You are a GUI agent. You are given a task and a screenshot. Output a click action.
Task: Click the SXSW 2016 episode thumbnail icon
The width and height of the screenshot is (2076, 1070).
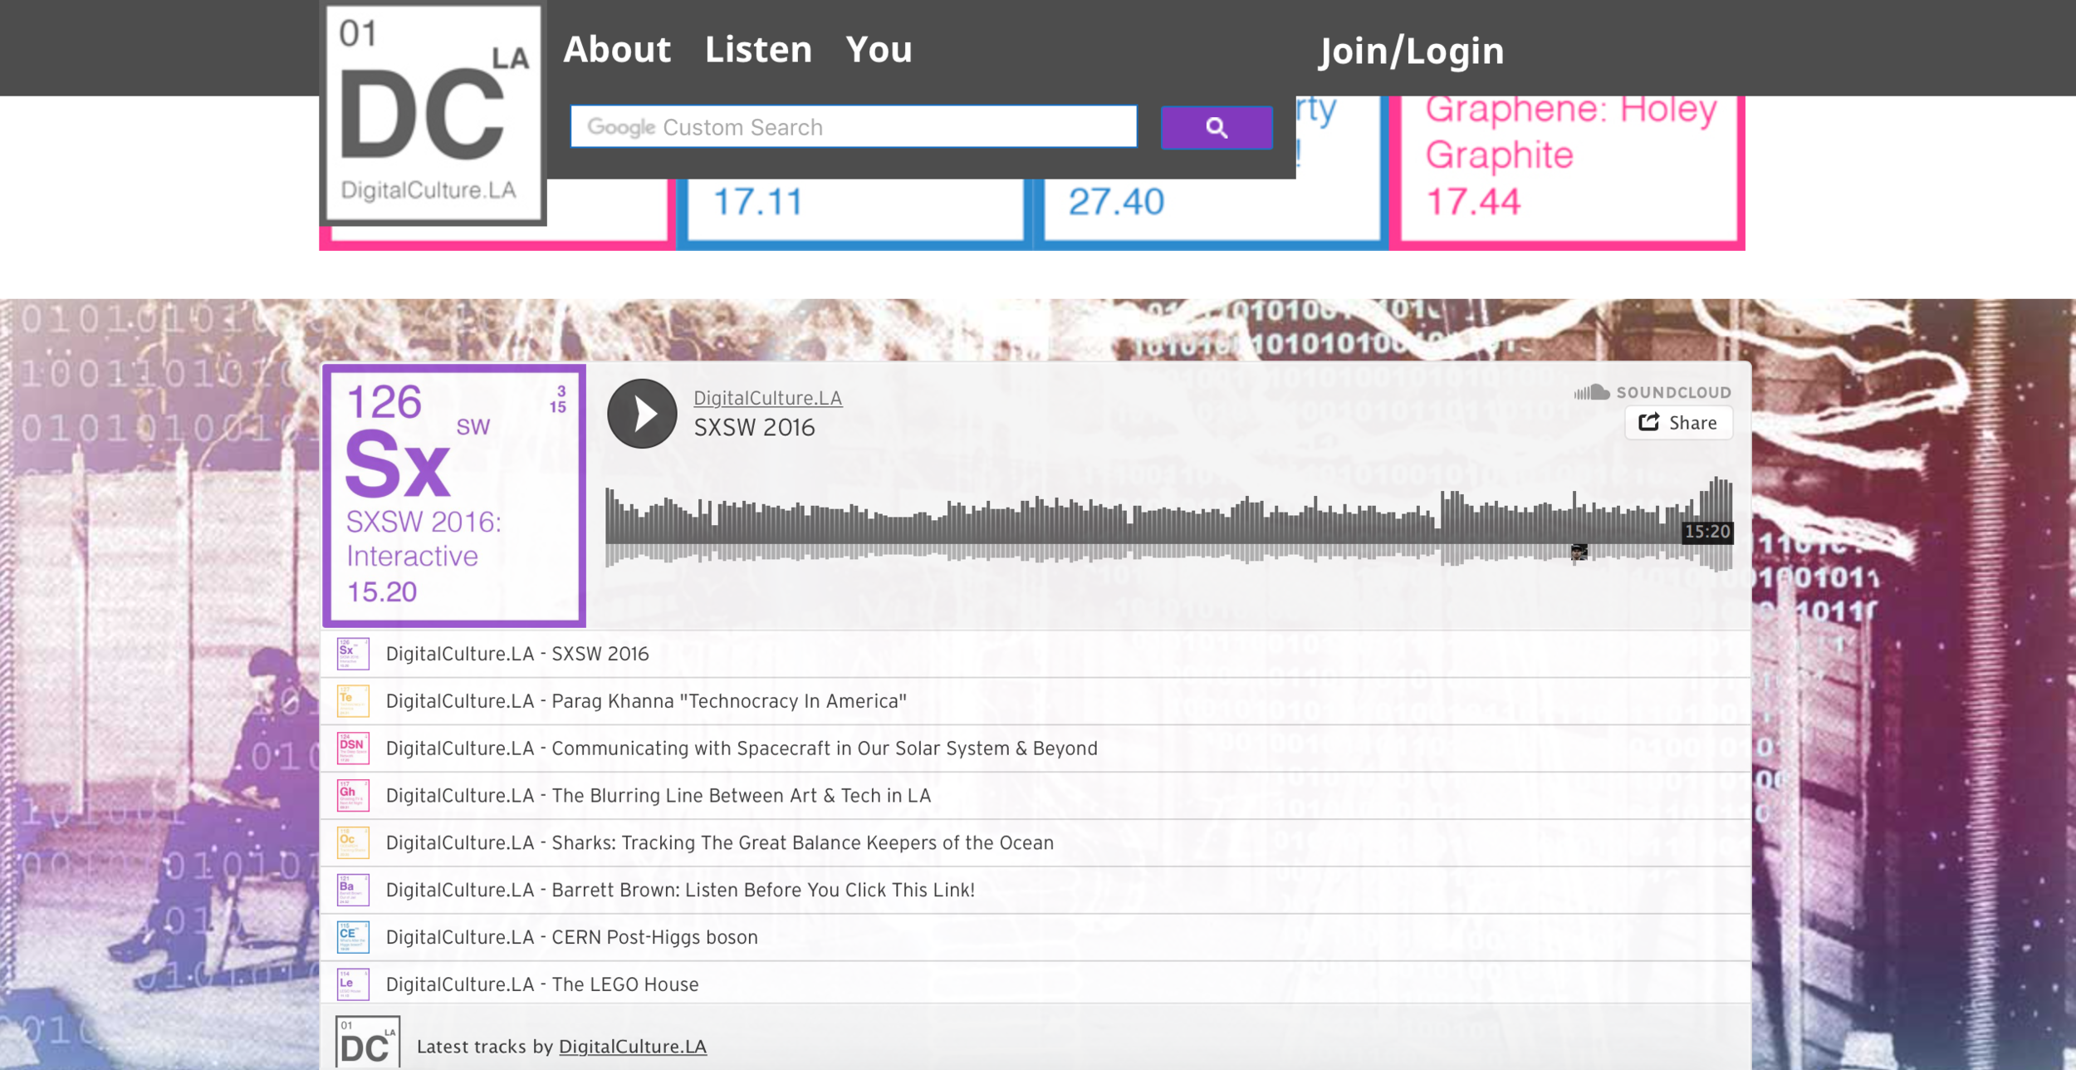(352, 654)
